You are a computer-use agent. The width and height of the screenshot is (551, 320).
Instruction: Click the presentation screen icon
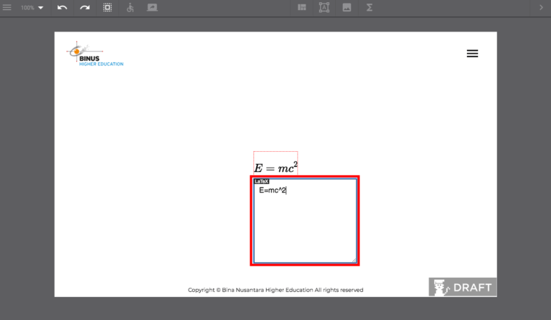152,7
